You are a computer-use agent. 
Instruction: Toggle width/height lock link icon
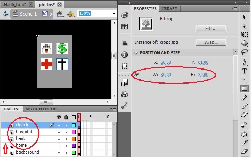pyautogui.click(x=137, y=75)
